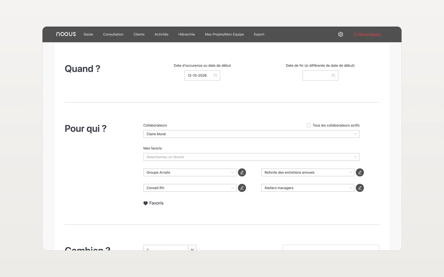Open the Activités menu
The width and height of the screenshot is (444, 277).
click(x=161, y=34)
